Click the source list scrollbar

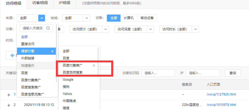point(56,53)
